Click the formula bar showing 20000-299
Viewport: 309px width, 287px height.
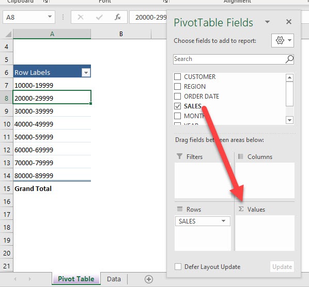(148, 18)
